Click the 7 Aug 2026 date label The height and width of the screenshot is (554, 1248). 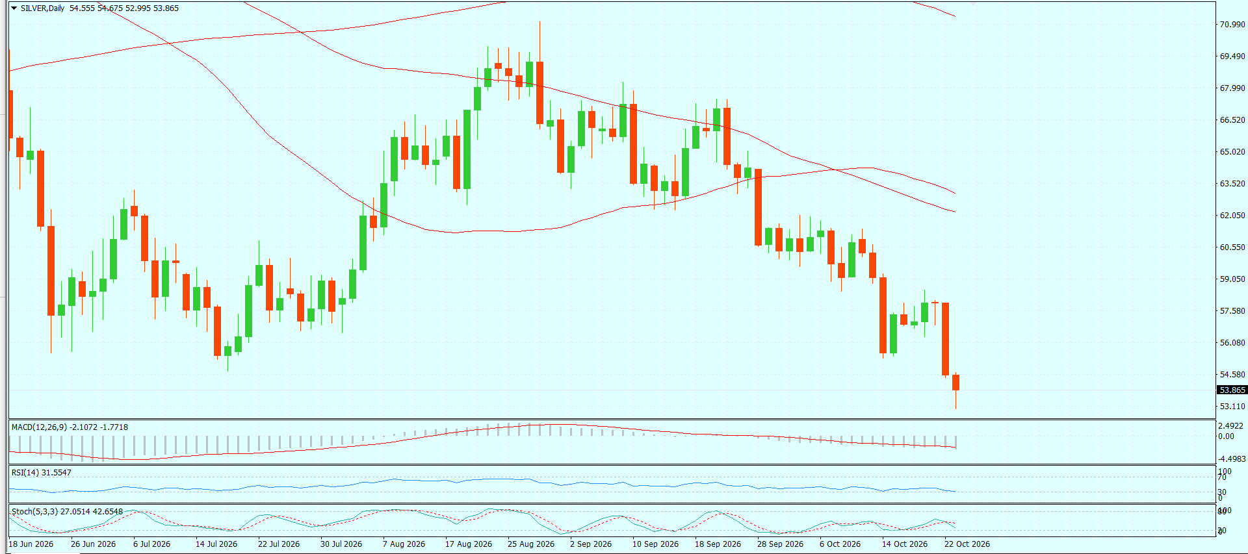[404, 544]
